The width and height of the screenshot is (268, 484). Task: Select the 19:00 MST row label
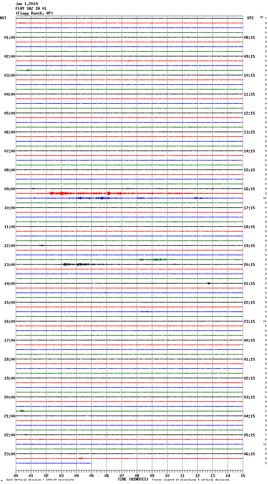[10, 378]
